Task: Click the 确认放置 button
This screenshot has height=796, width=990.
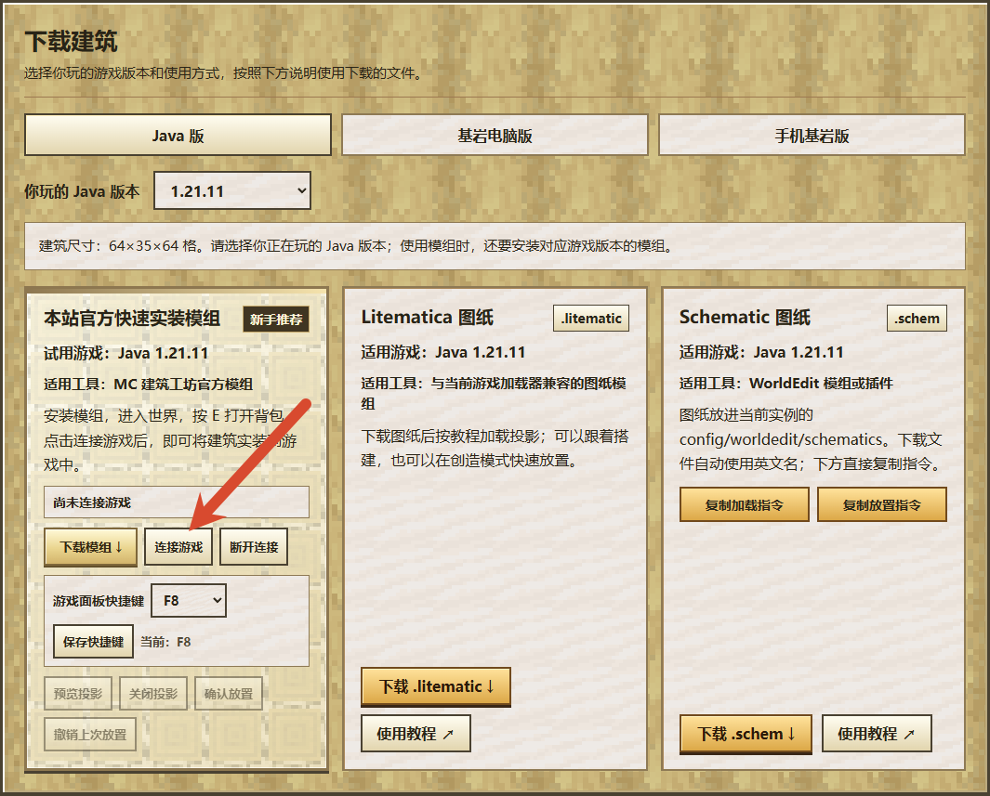Action: 229,694
